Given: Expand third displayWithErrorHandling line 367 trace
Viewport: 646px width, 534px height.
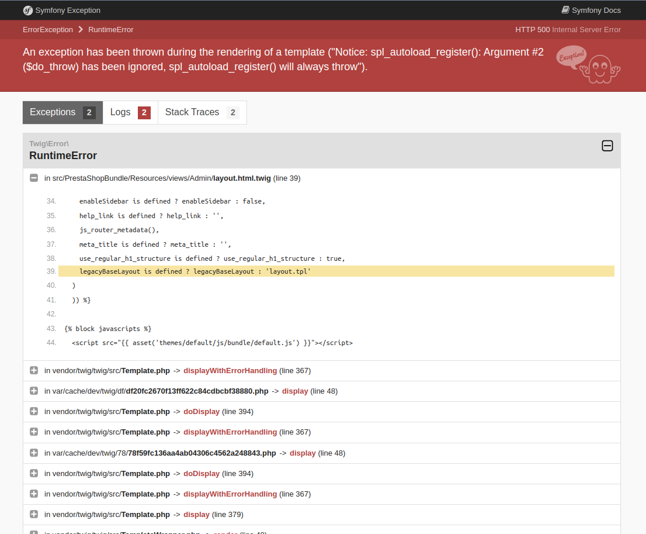Looking at the screenshot, I should click(x=34, y=494).
